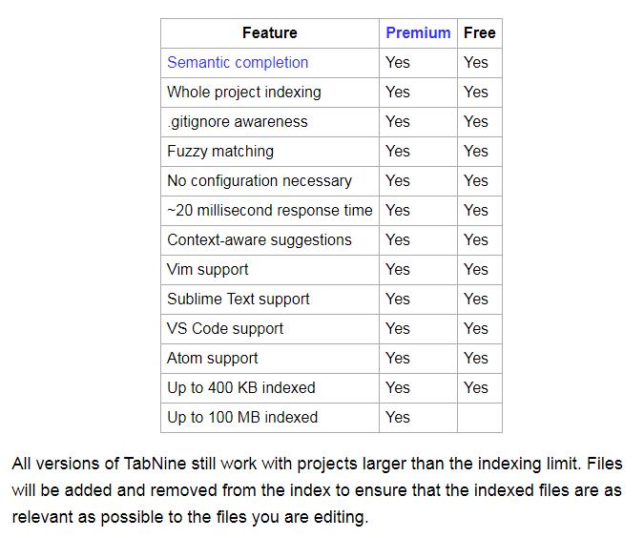
Task: Click the paragraph about TabNine indexing limit
Action: (318, 490)
